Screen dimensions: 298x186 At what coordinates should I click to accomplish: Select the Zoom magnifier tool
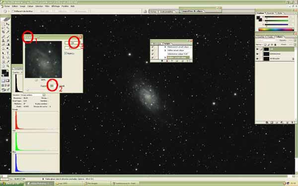[8, 66]
